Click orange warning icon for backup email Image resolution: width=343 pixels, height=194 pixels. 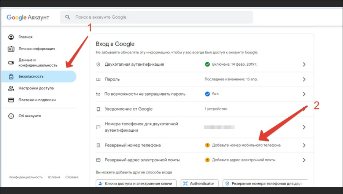coord(207,160)
